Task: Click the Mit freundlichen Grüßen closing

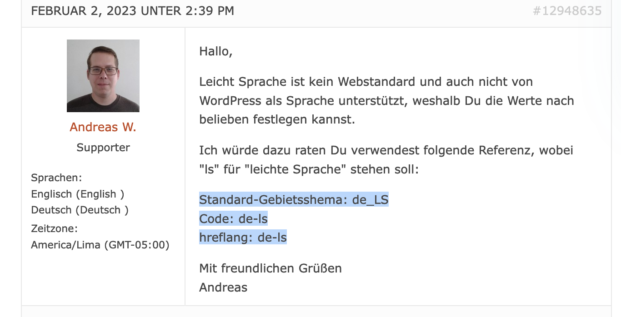Action: (x=270, y=268)
